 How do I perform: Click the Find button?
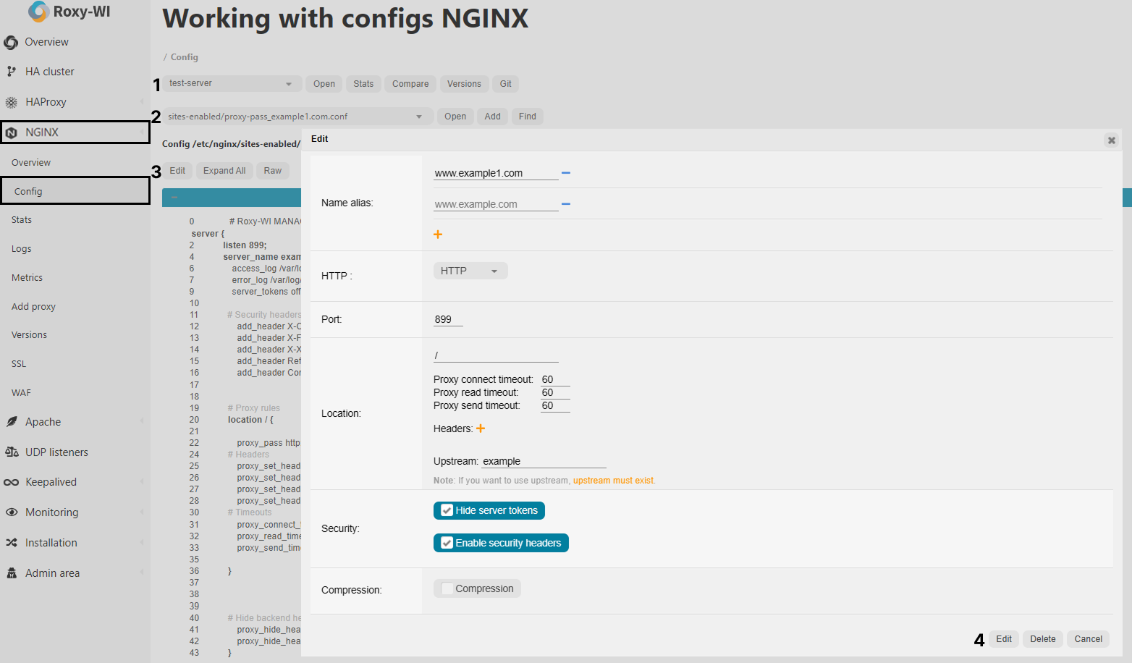point(528,117)
